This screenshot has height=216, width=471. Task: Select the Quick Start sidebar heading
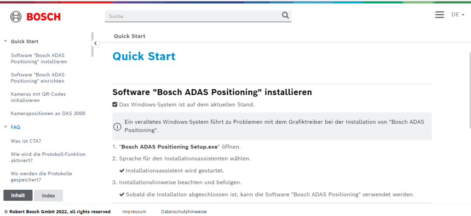coord(25,41)
